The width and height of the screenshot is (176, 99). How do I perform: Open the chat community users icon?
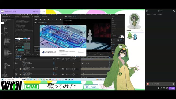coord(174,11)
